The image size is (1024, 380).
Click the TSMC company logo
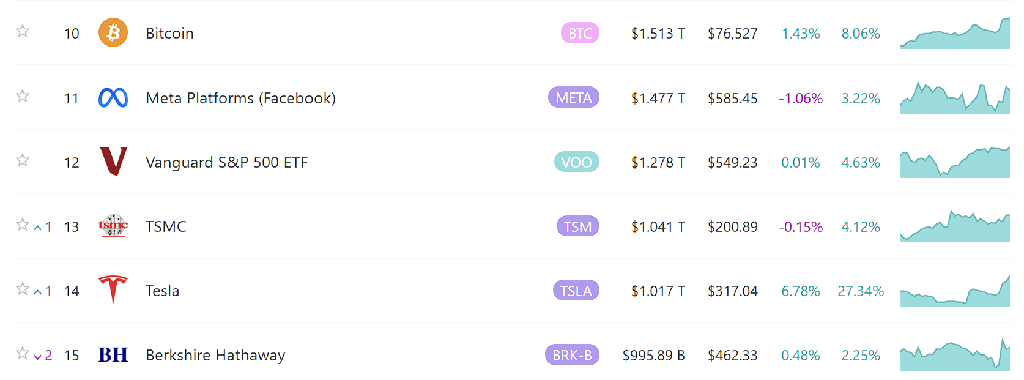(x=113, y=226)
